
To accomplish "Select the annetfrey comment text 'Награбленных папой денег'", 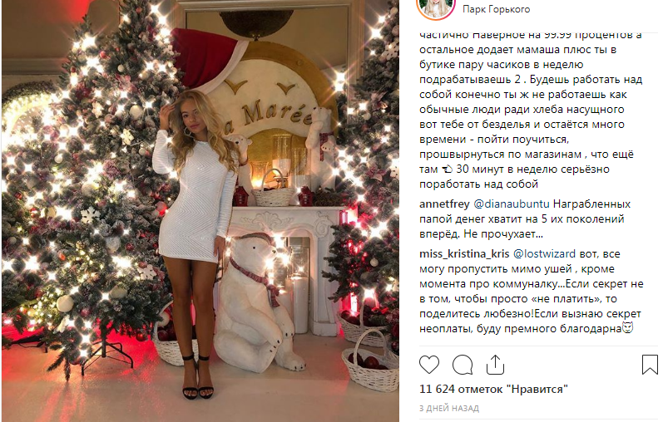I will 525,212.
